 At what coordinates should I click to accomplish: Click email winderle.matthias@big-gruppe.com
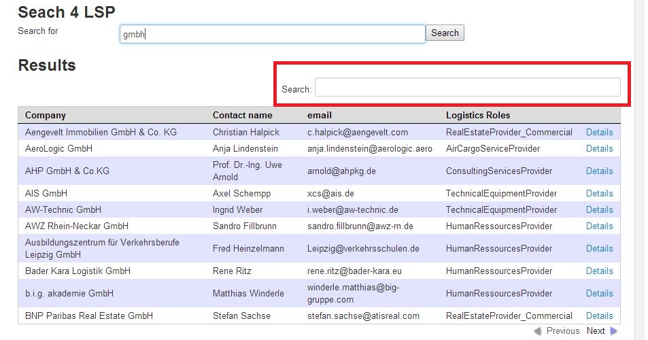354,293
